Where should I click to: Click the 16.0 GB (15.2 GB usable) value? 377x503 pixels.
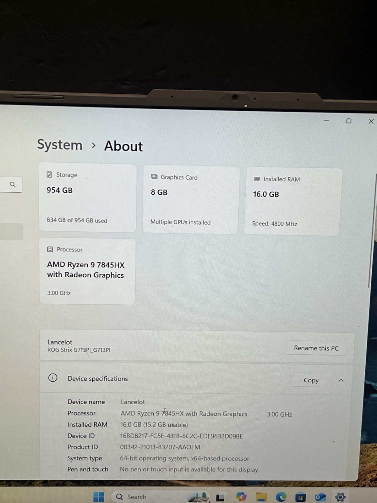click(154, 425)
